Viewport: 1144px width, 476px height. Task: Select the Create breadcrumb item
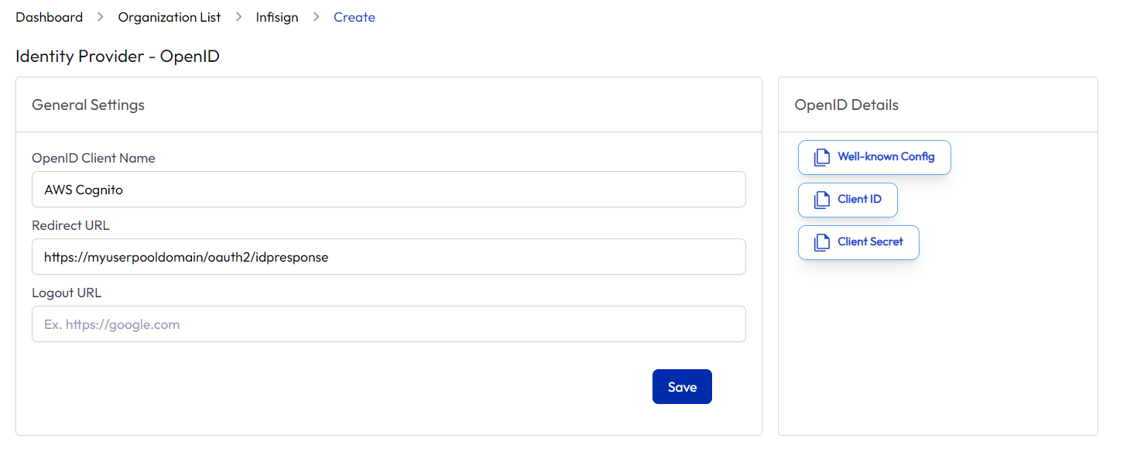355,17
